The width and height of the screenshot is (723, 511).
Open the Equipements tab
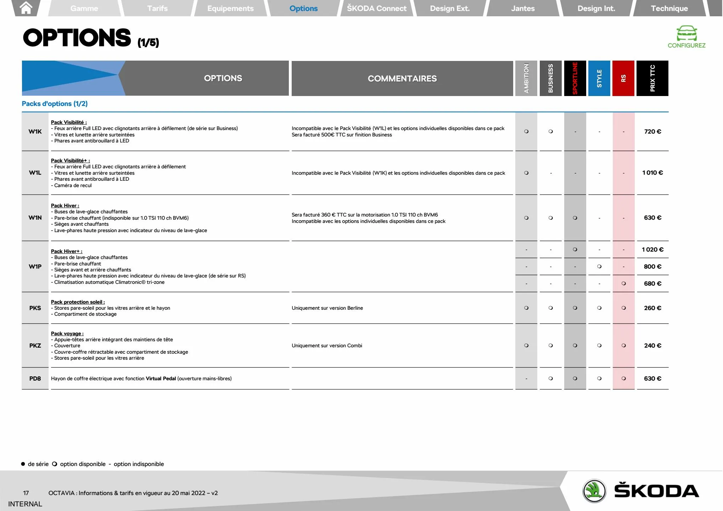tap(230, 8)
